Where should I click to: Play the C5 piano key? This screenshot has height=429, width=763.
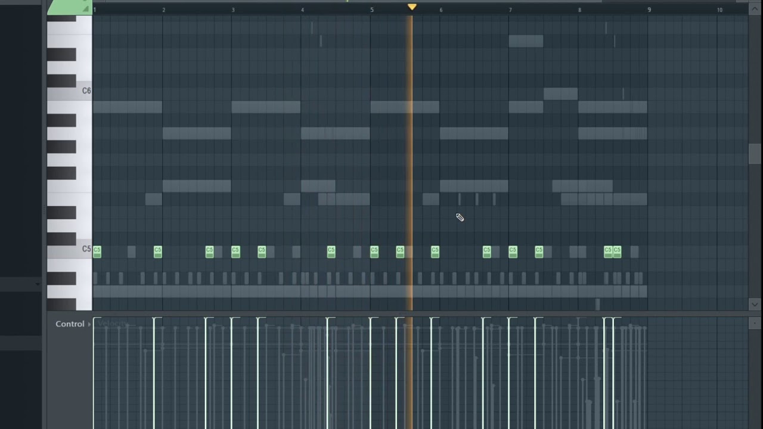pos(70,252)
